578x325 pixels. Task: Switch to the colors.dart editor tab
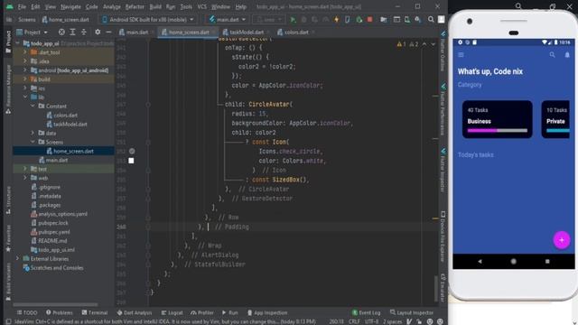[x=296, y=32]
